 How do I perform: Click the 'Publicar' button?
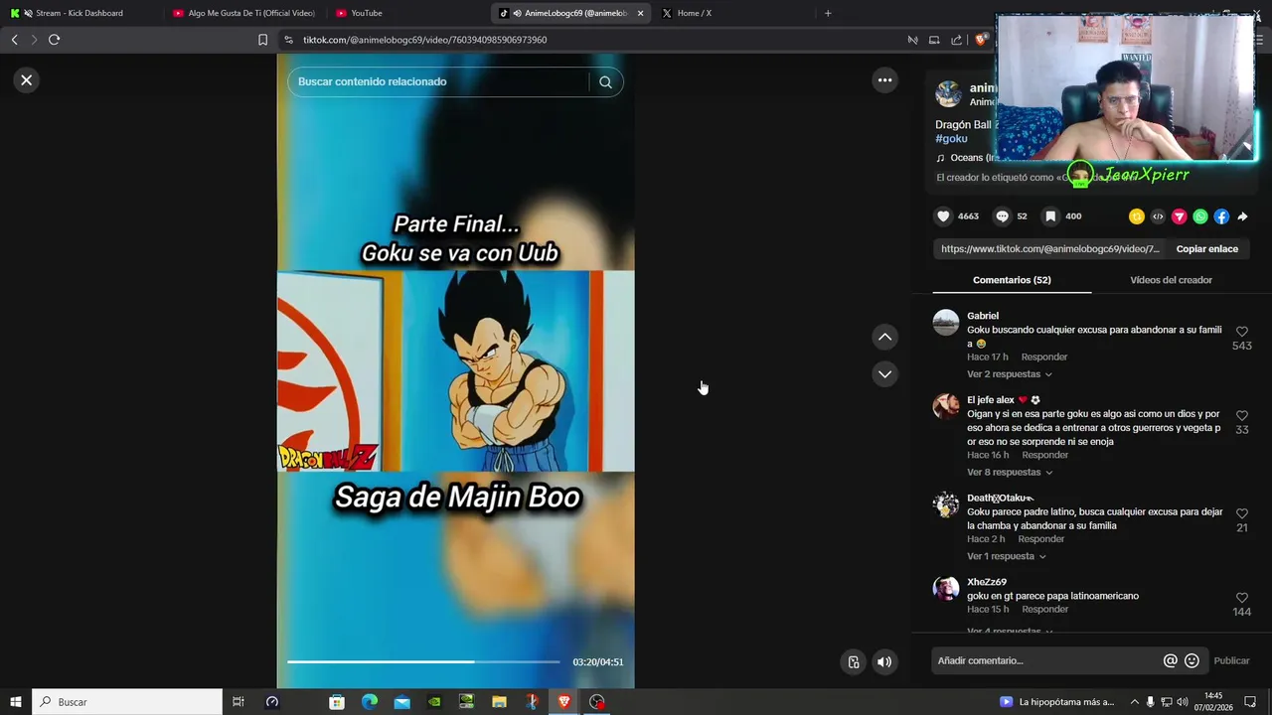click(1231, 661)
